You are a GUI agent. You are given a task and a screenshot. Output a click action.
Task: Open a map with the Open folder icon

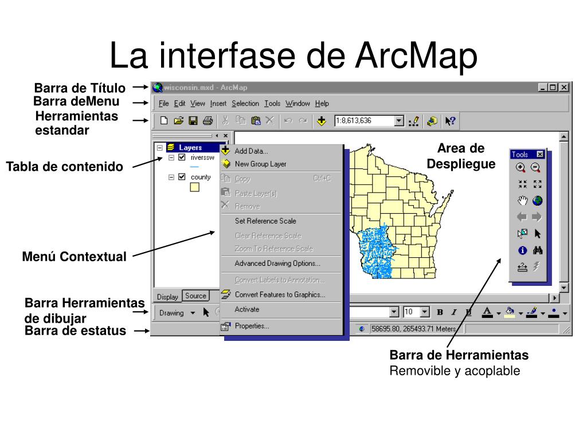(x=179, y=121)
